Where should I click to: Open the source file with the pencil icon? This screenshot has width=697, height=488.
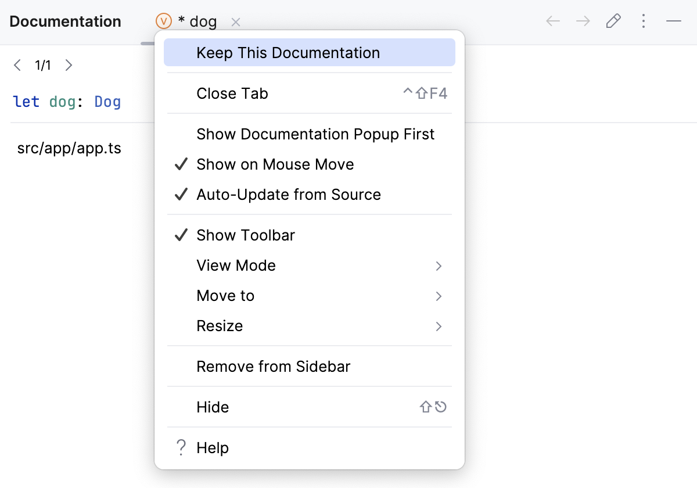(x=613, y=21)
